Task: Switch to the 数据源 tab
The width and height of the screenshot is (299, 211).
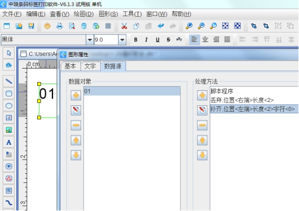Action: point(113,66)
